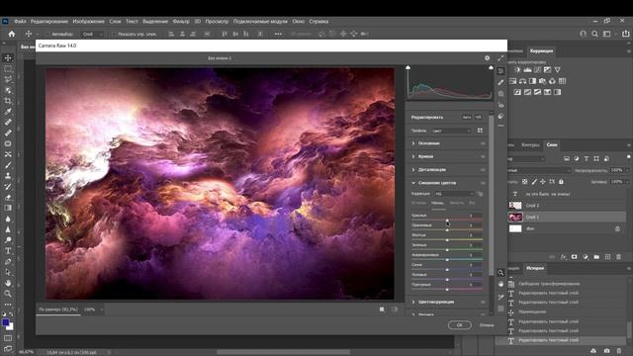Select the Camera Raw zoom tool icon

point(501,273)
